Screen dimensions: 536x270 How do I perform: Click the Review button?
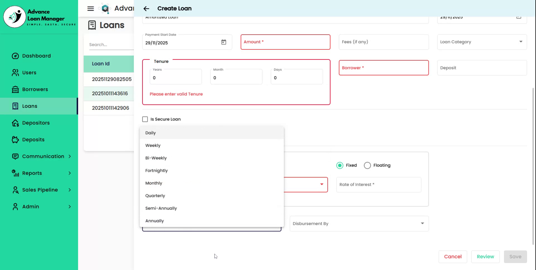[485, 257]
